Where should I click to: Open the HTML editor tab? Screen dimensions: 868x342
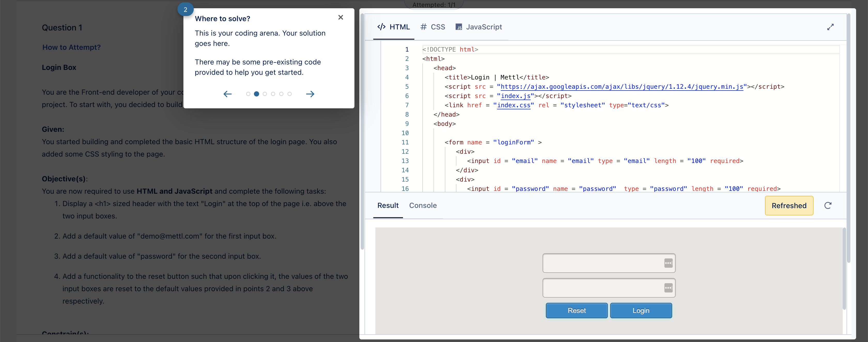point(393,27)
